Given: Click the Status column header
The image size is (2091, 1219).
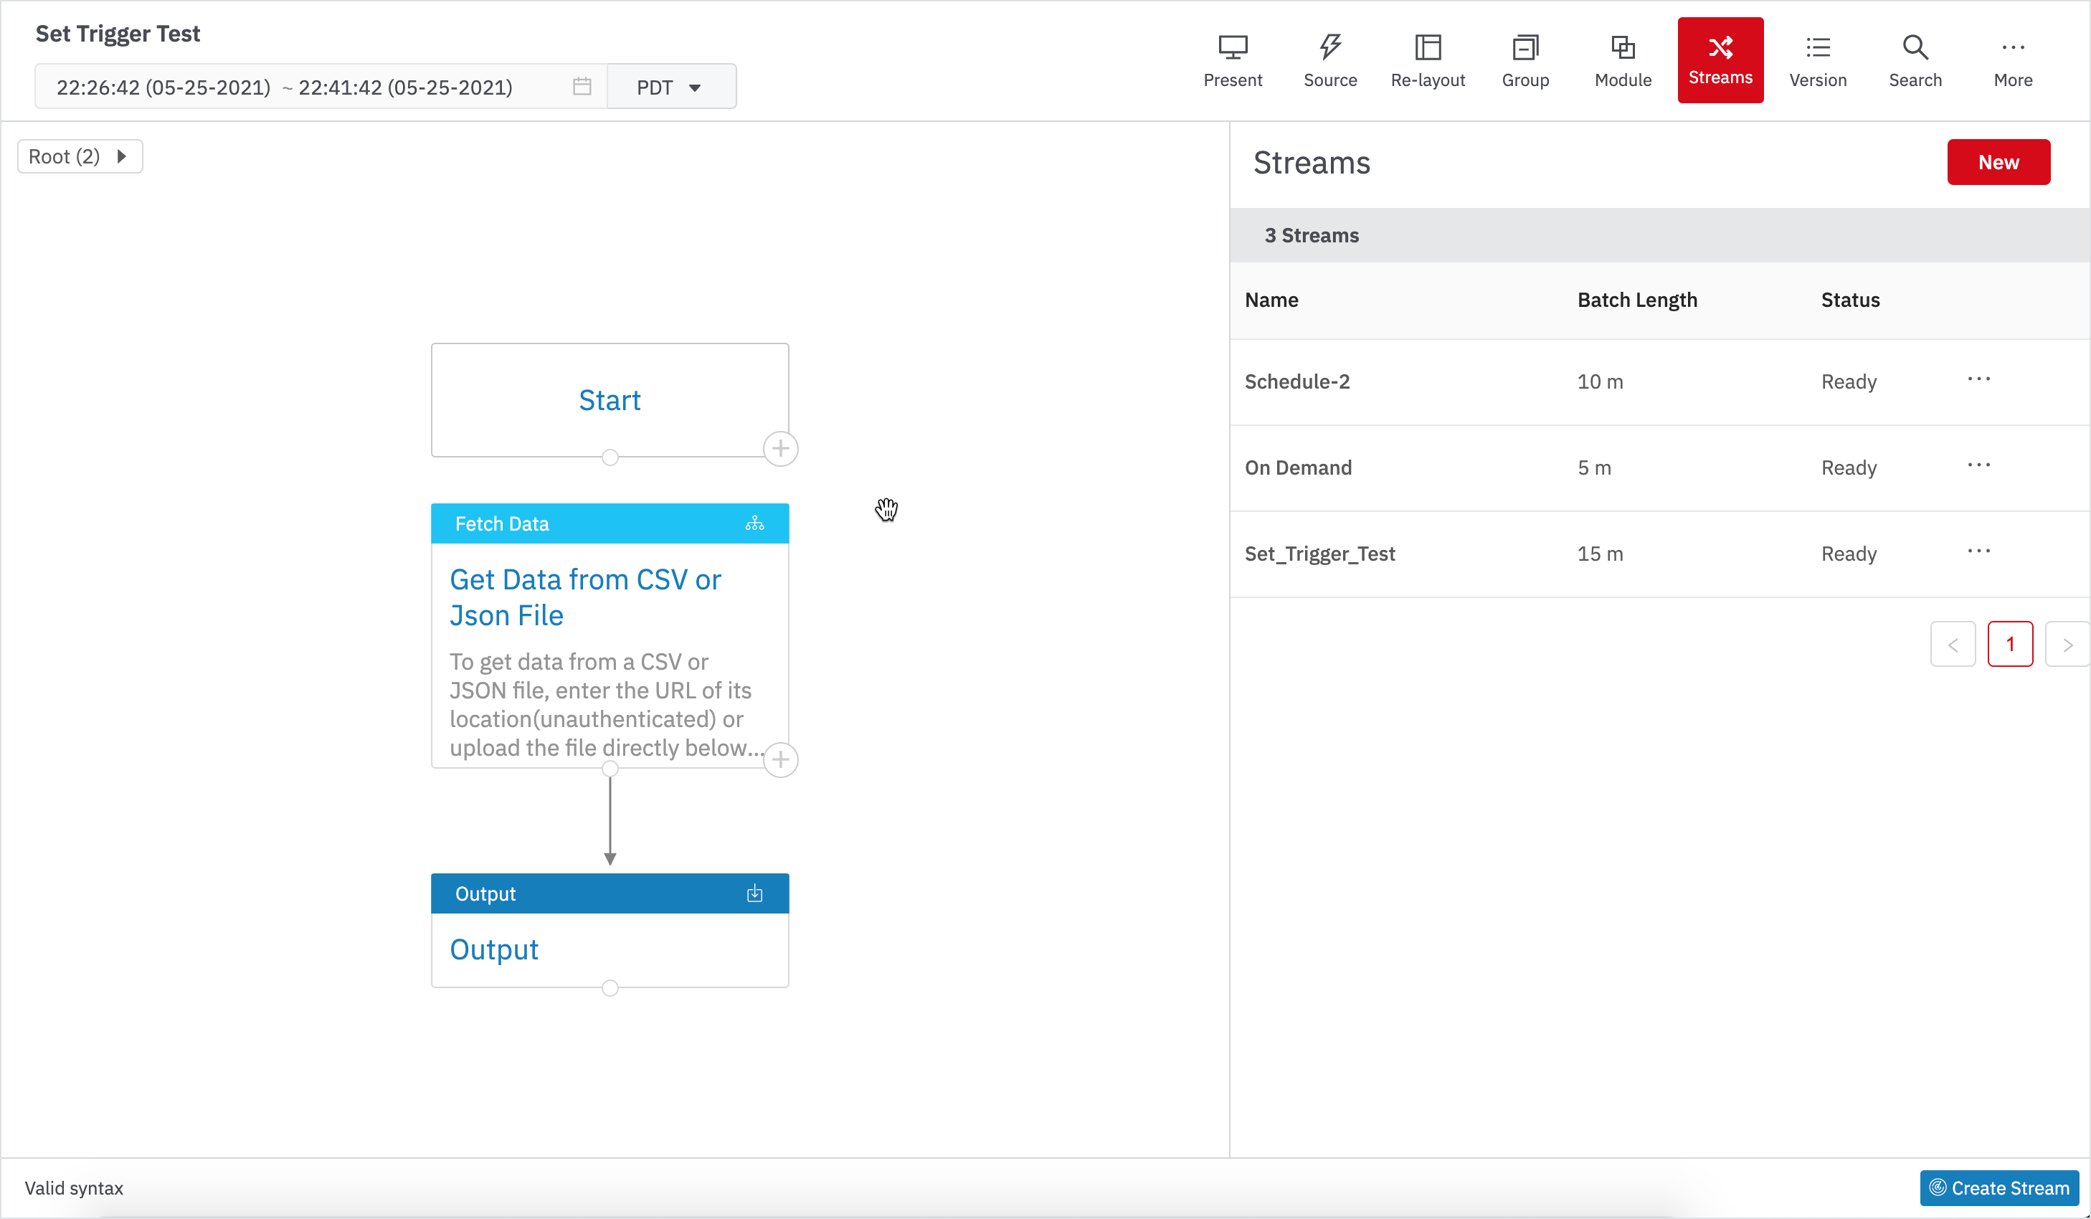Looking at the screenshot, I should point(1850,300).
